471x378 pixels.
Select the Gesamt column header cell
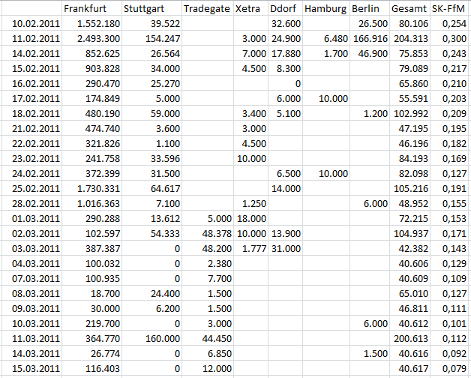click(x=409, y=8)
